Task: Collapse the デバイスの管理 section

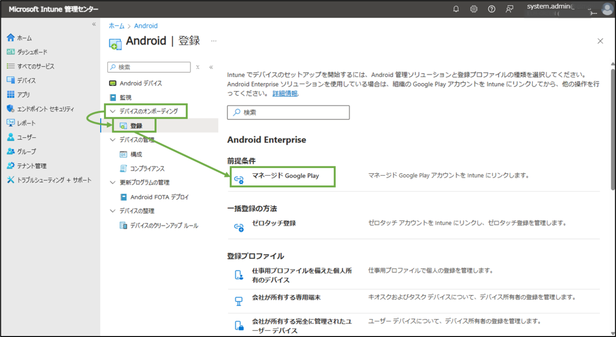Action: tap(113, 140)
